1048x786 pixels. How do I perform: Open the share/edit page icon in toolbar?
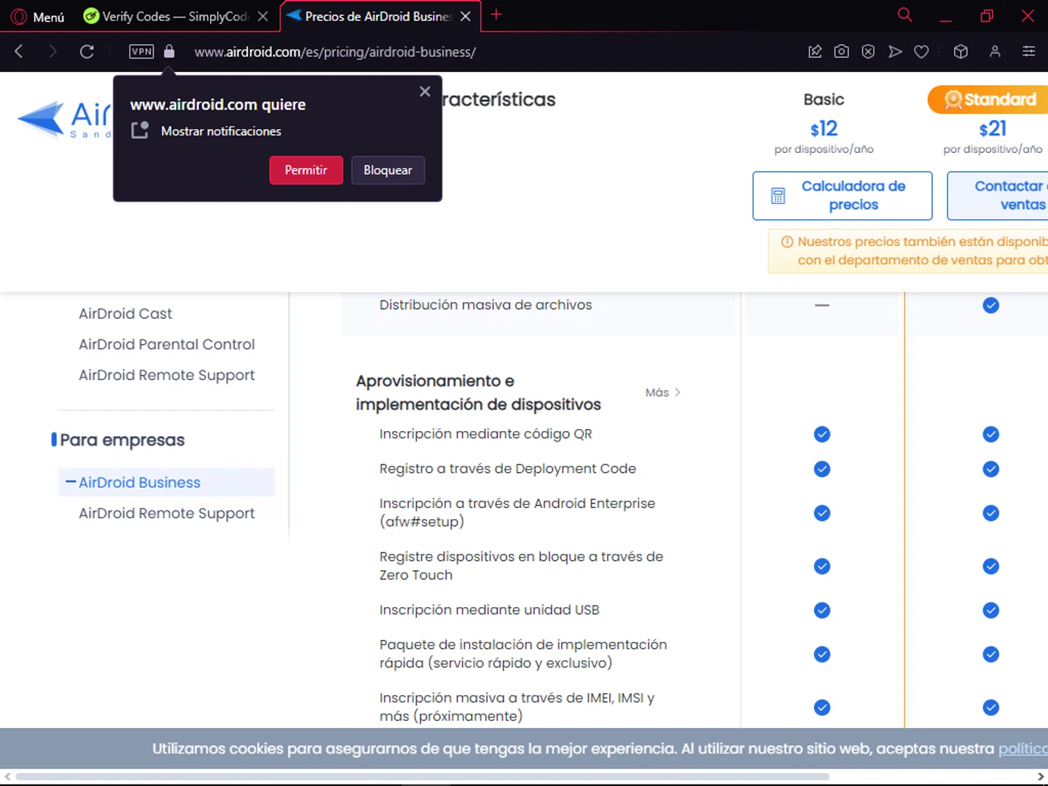coord(815,52)
